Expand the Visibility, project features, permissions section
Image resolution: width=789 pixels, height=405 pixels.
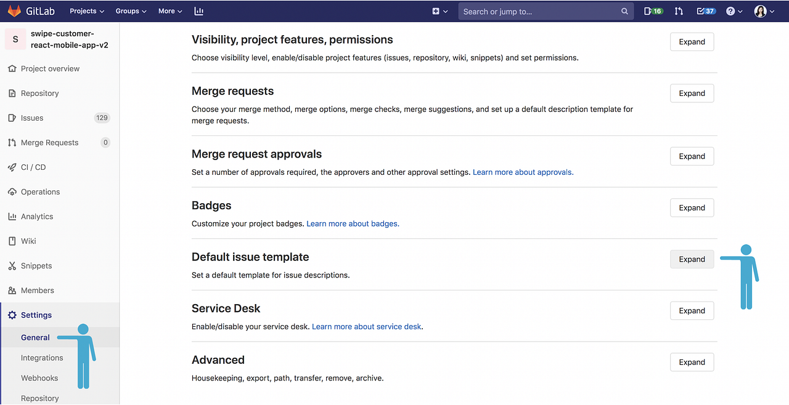pos(692,42)
